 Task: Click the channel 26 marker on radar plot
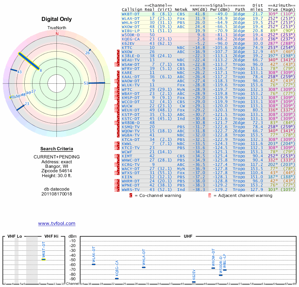click(x=89, y=50)
